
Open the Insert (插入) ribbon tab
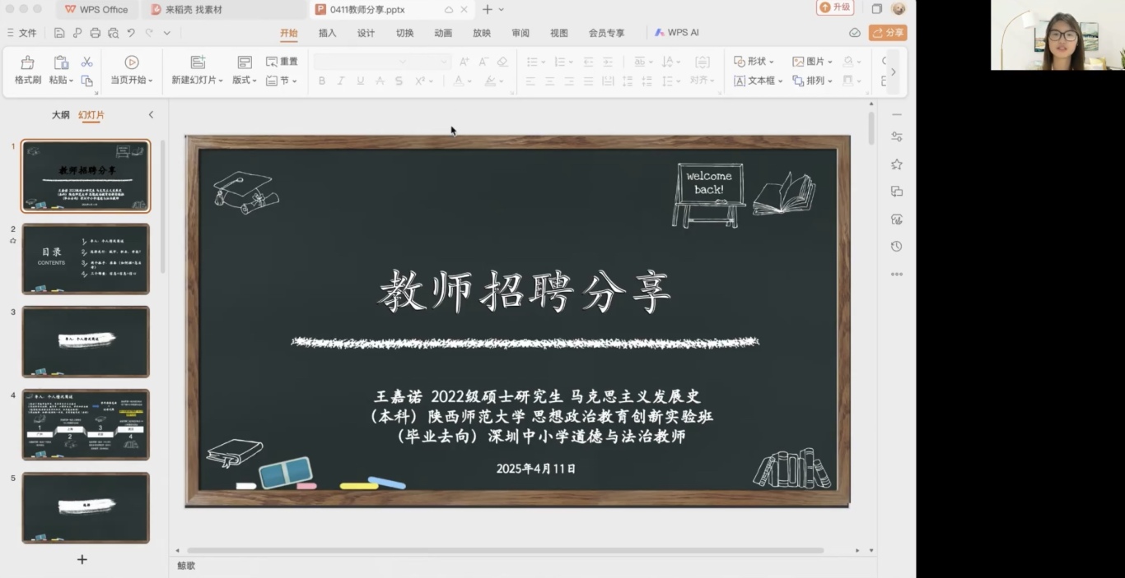coord(327,33)
